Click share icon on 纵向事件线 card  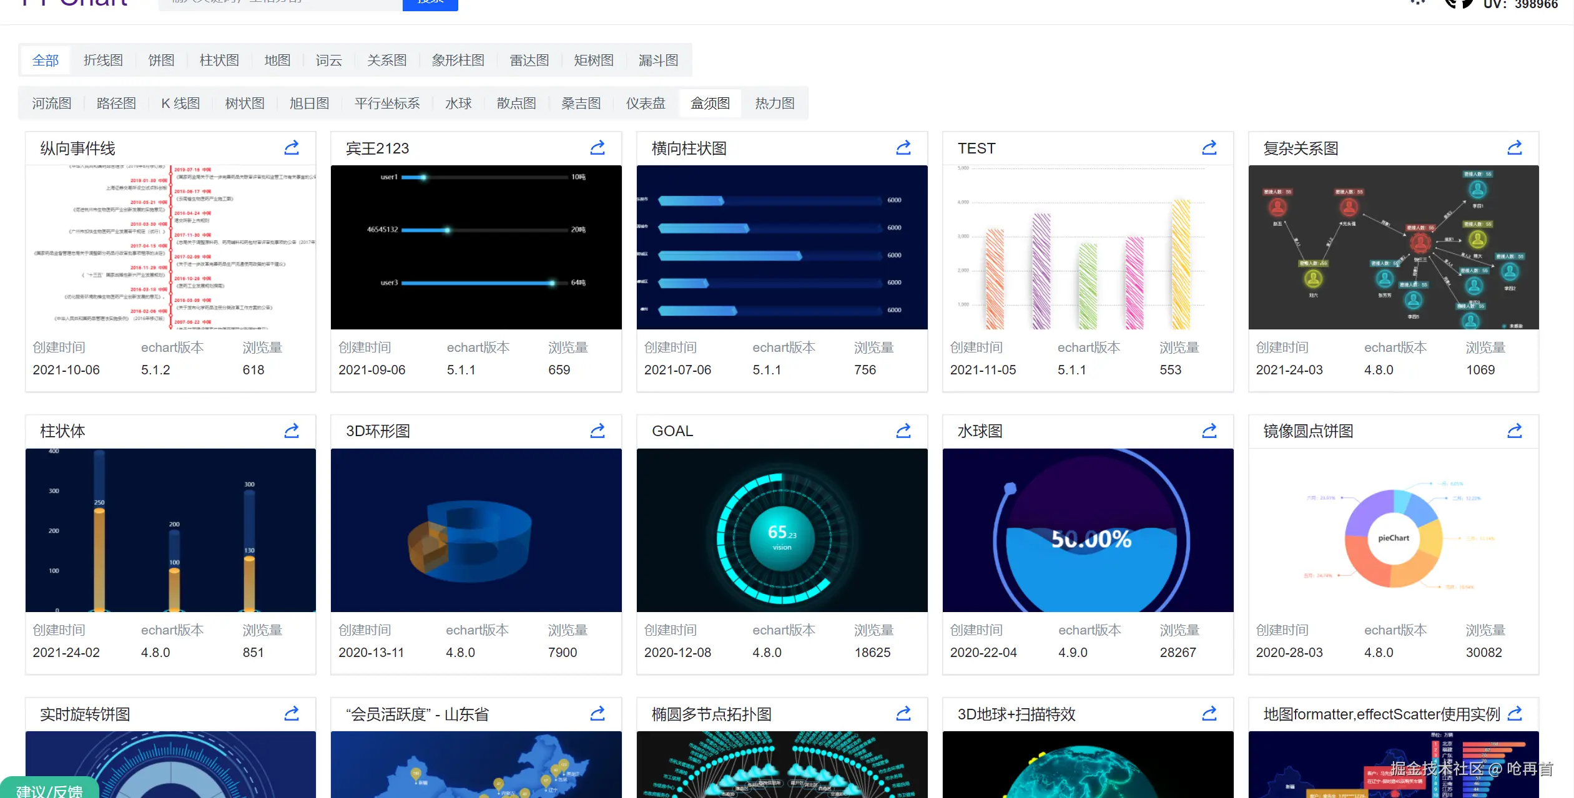pos(292,148)
